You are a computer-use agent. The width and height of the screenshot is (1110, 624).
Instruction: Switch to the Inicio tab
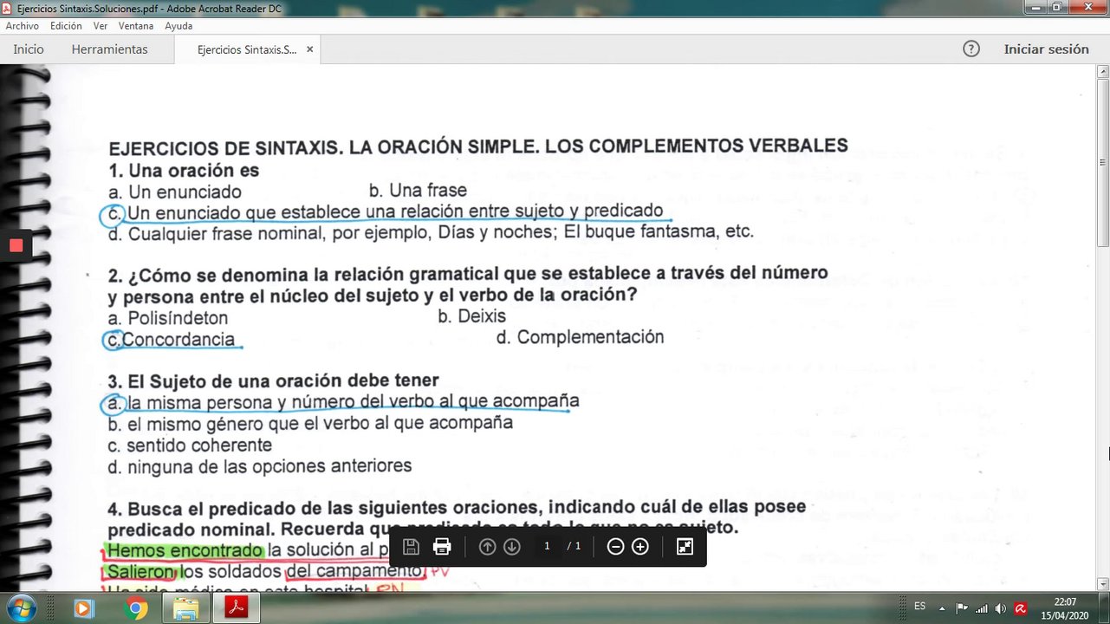click(29, 49)
